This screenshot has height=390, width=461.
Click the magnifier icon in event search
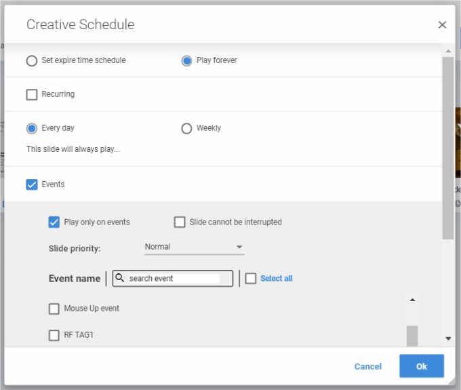coord(120,277)
